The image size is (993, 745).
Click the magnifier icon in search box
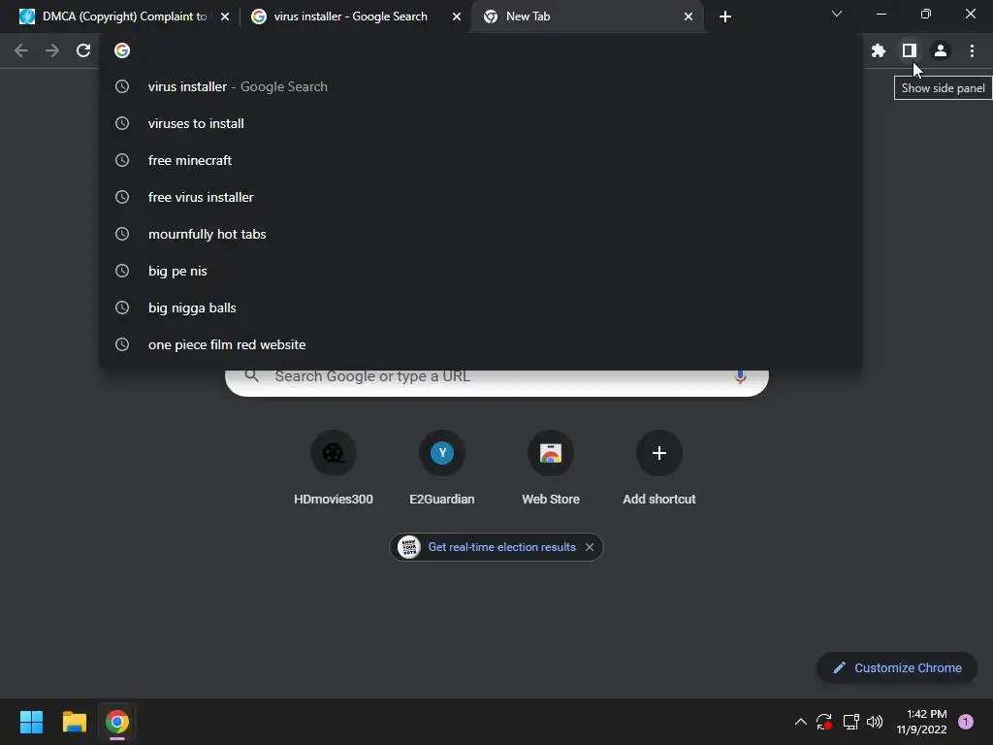pos(251,376)
